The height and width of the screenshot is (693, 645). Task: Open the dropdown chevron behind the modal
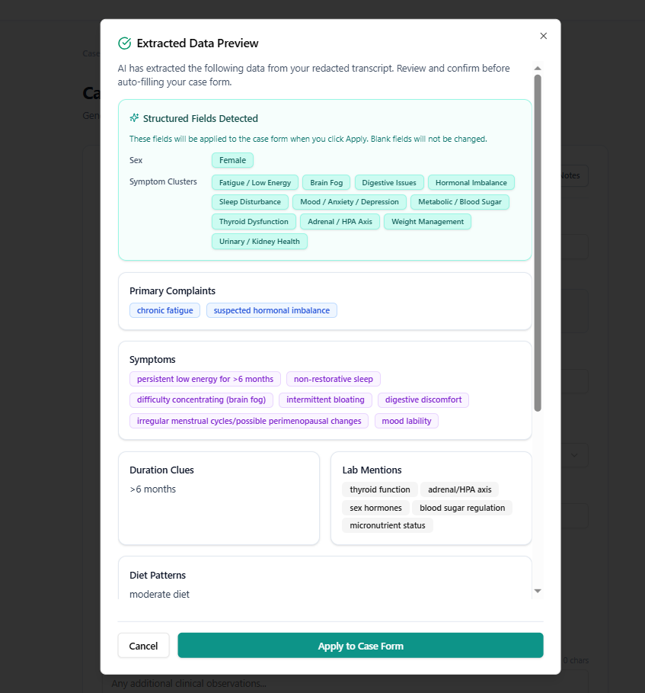tap(574, 455)
